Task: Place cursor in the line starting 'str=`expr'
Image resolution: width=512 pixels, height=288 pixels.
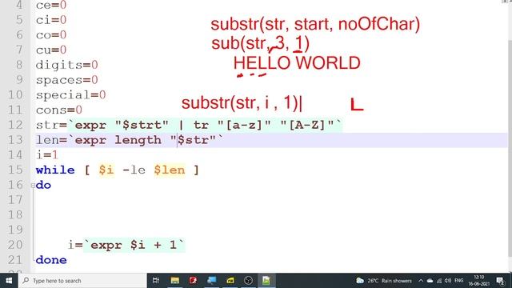Action: (x=189, y=125)
